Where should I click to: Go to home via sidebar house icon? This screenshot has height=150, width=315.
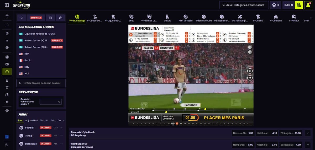coord(7,25)
